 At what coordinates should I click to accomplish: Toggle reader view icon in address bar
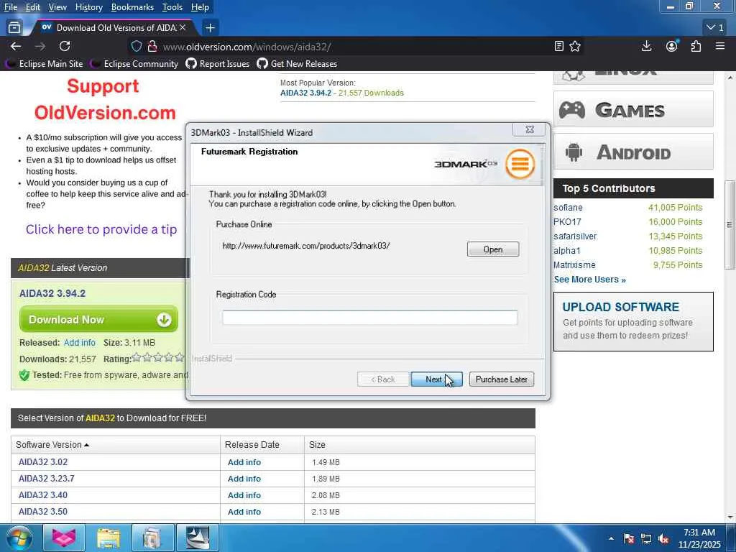pos(558,46)
